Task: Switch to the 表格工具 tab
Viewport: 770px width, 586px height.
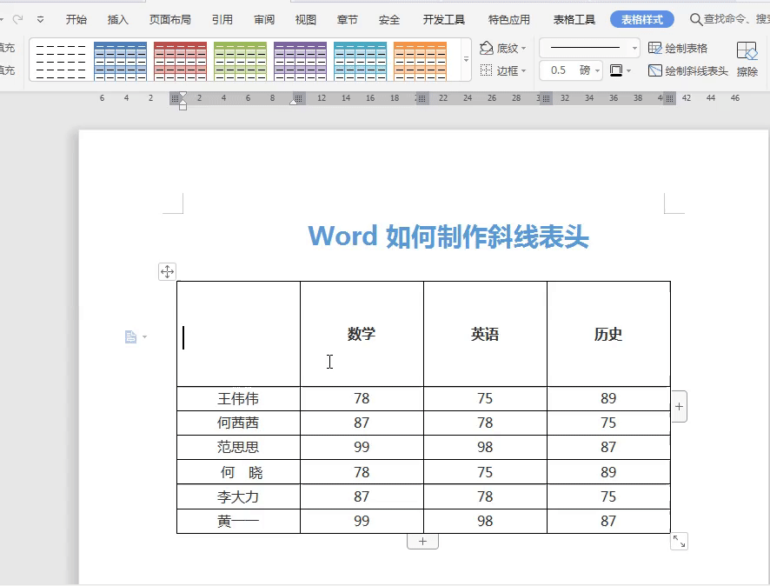Action: pos(574,20)
